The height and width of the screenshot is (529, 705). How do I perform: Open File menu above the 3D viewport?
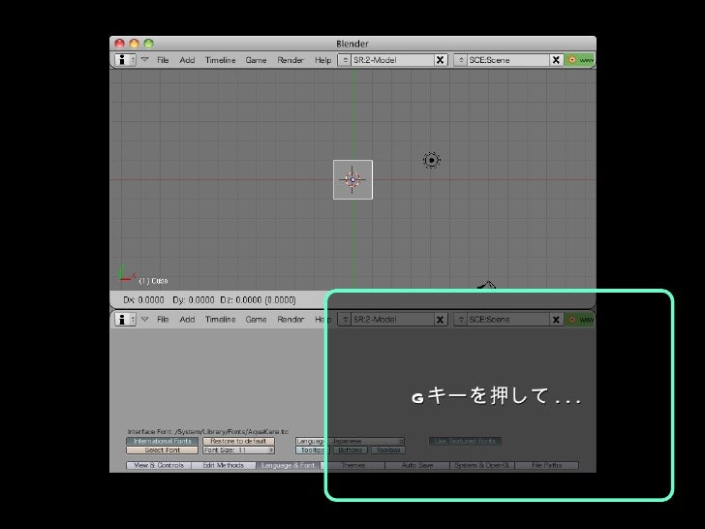[163, 60]
